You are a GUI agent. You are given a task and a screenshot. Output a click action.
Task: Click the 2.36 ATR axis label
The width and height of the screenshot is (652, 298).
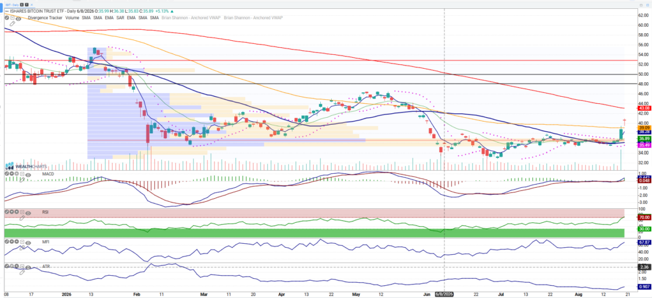(644, 267)
